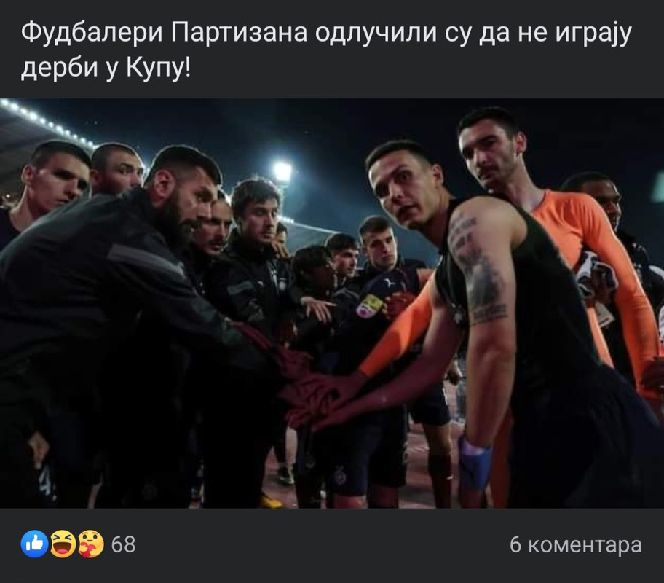
Task: Click the Care hugging-heart reaction emoji
Action: (x=90, y=544)
